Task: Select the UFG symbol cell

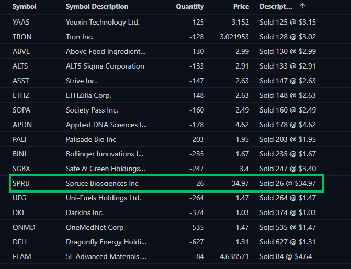Action: [19, 198]
